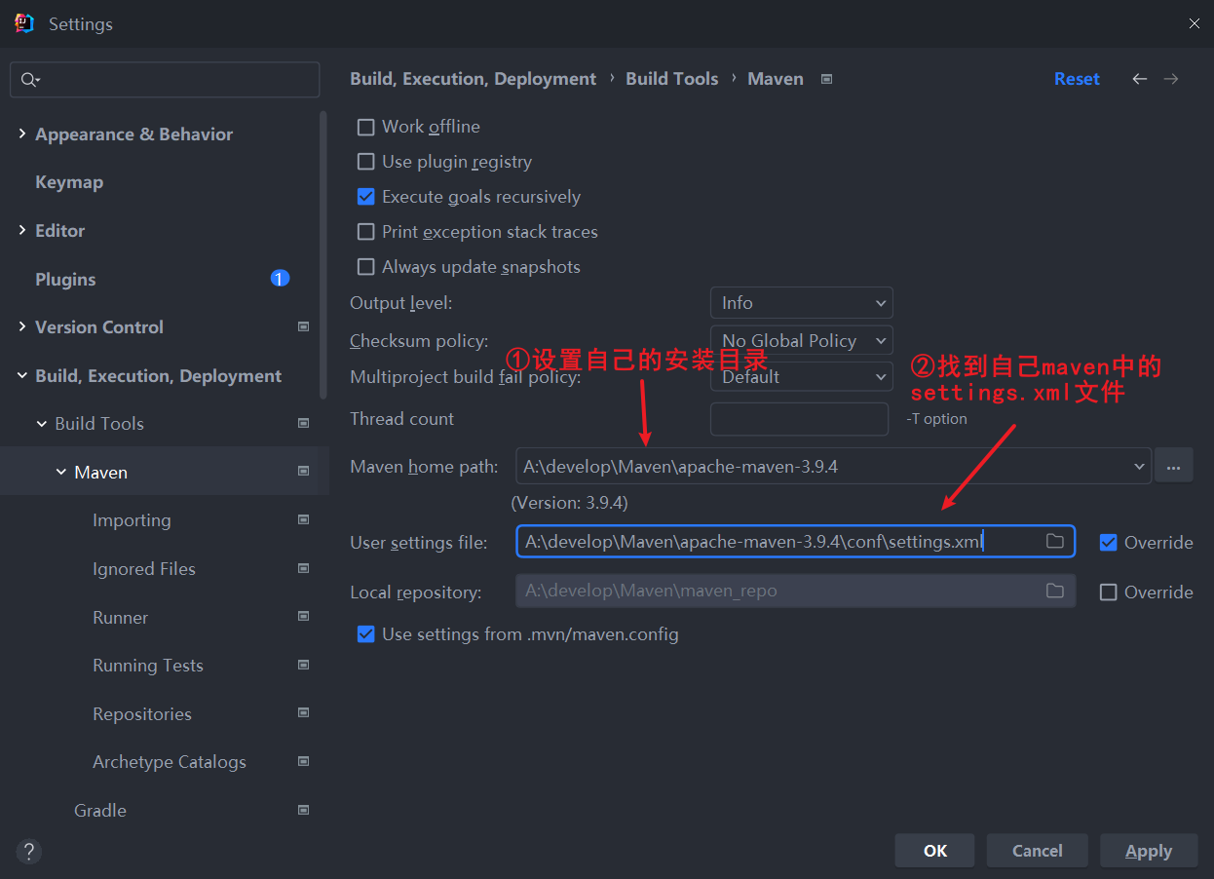This screenshot has height=879, width=1214.
Task: Click the IntelliJ IDEA logo in title bar
Action: pyautogui.click(x=24, y=23)
